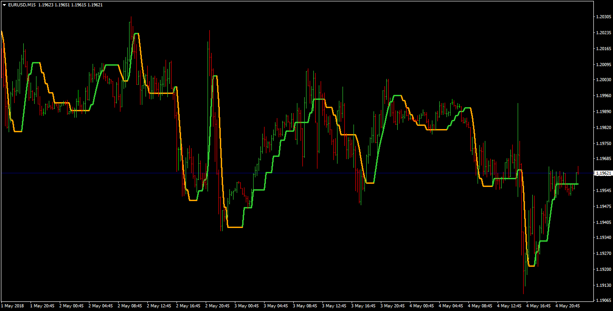The width and height of the screenshot is (613, 311).
Task: Click the 4 May 00:45 time label
Action: (422, 306)
